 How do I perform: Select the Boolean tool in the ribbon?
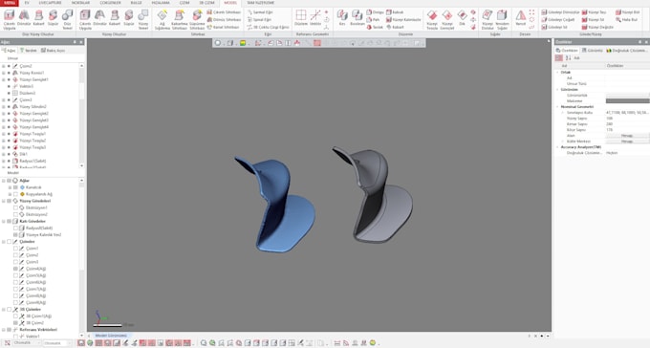click(357, 18)
